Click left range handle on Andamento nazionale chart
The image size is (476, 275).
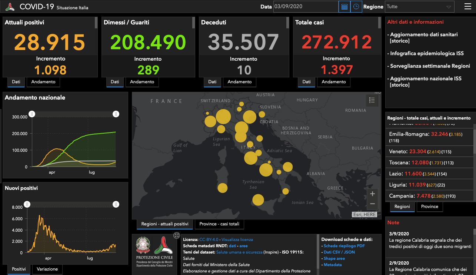tap(32, 114)
